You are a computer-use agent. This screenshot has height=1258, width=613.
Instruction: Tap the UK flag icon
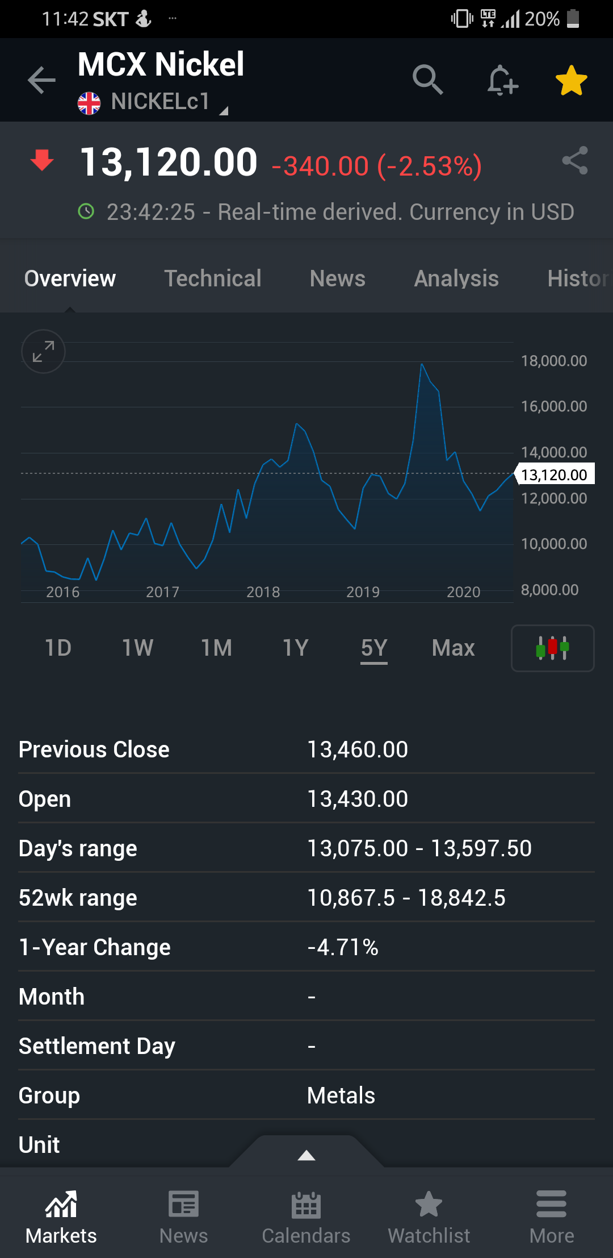pos(89,103)
